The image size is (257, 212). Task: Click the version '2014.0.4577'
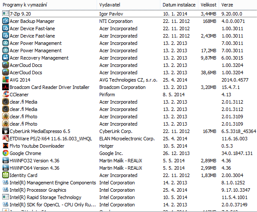(x=235, y=80)
